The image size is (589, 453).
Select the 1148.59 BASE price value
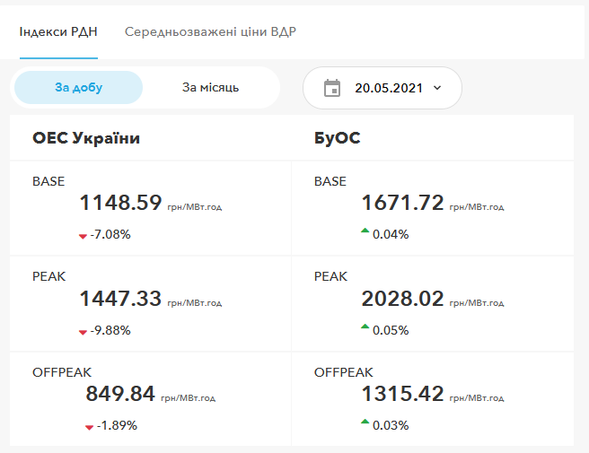click(x=120, y=204)
